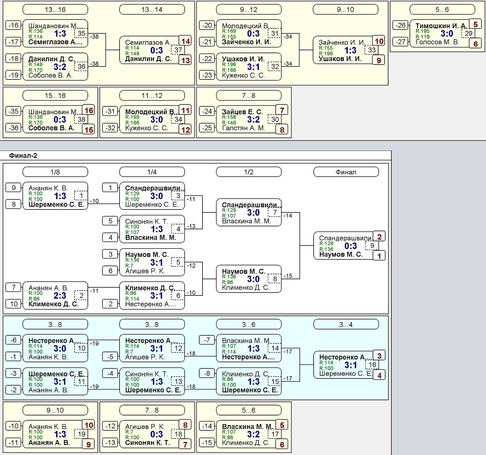486x455 pixels.
Task: Click place badge 2 for Спандерашвили in final
Action: point(379,236)
